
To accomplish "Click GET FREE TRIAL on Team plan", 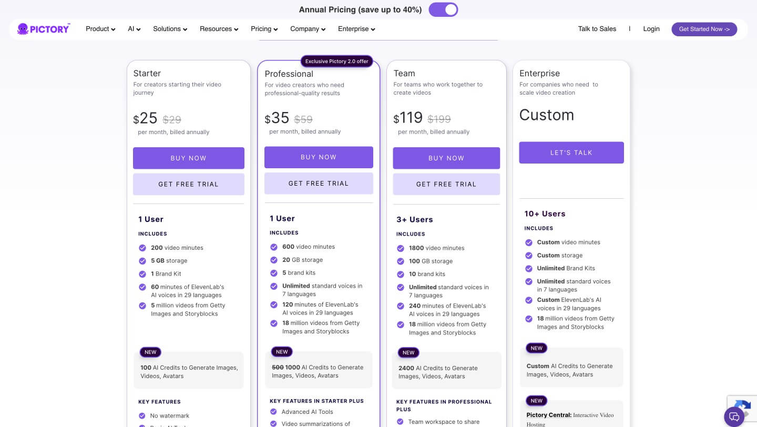I will [x=446, y=185].
